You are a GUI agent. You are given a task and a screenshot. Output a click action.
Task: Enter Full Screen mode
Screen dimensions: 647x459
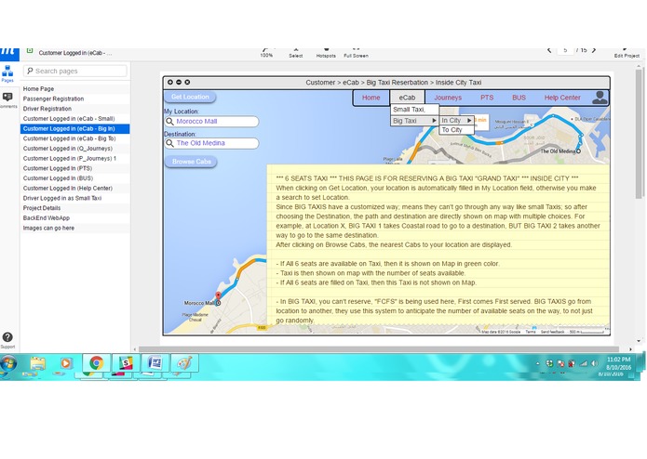click(x=356, y=53)
